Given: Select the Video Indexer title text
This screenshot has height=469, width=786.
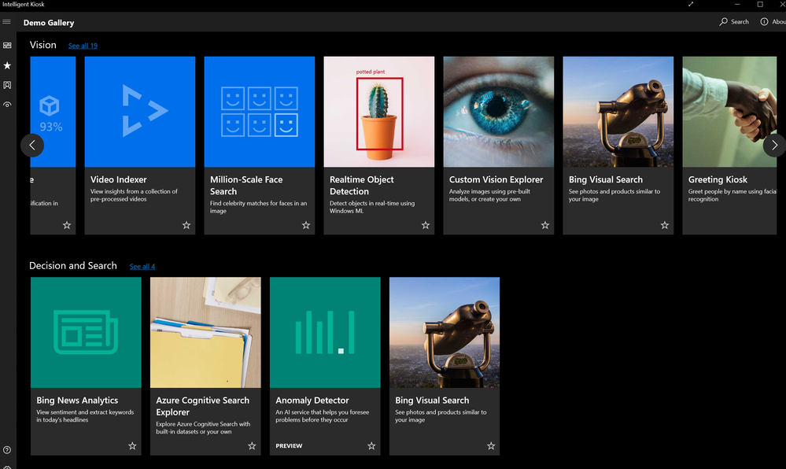Looking at the screenshot, I should coord(118,179).
